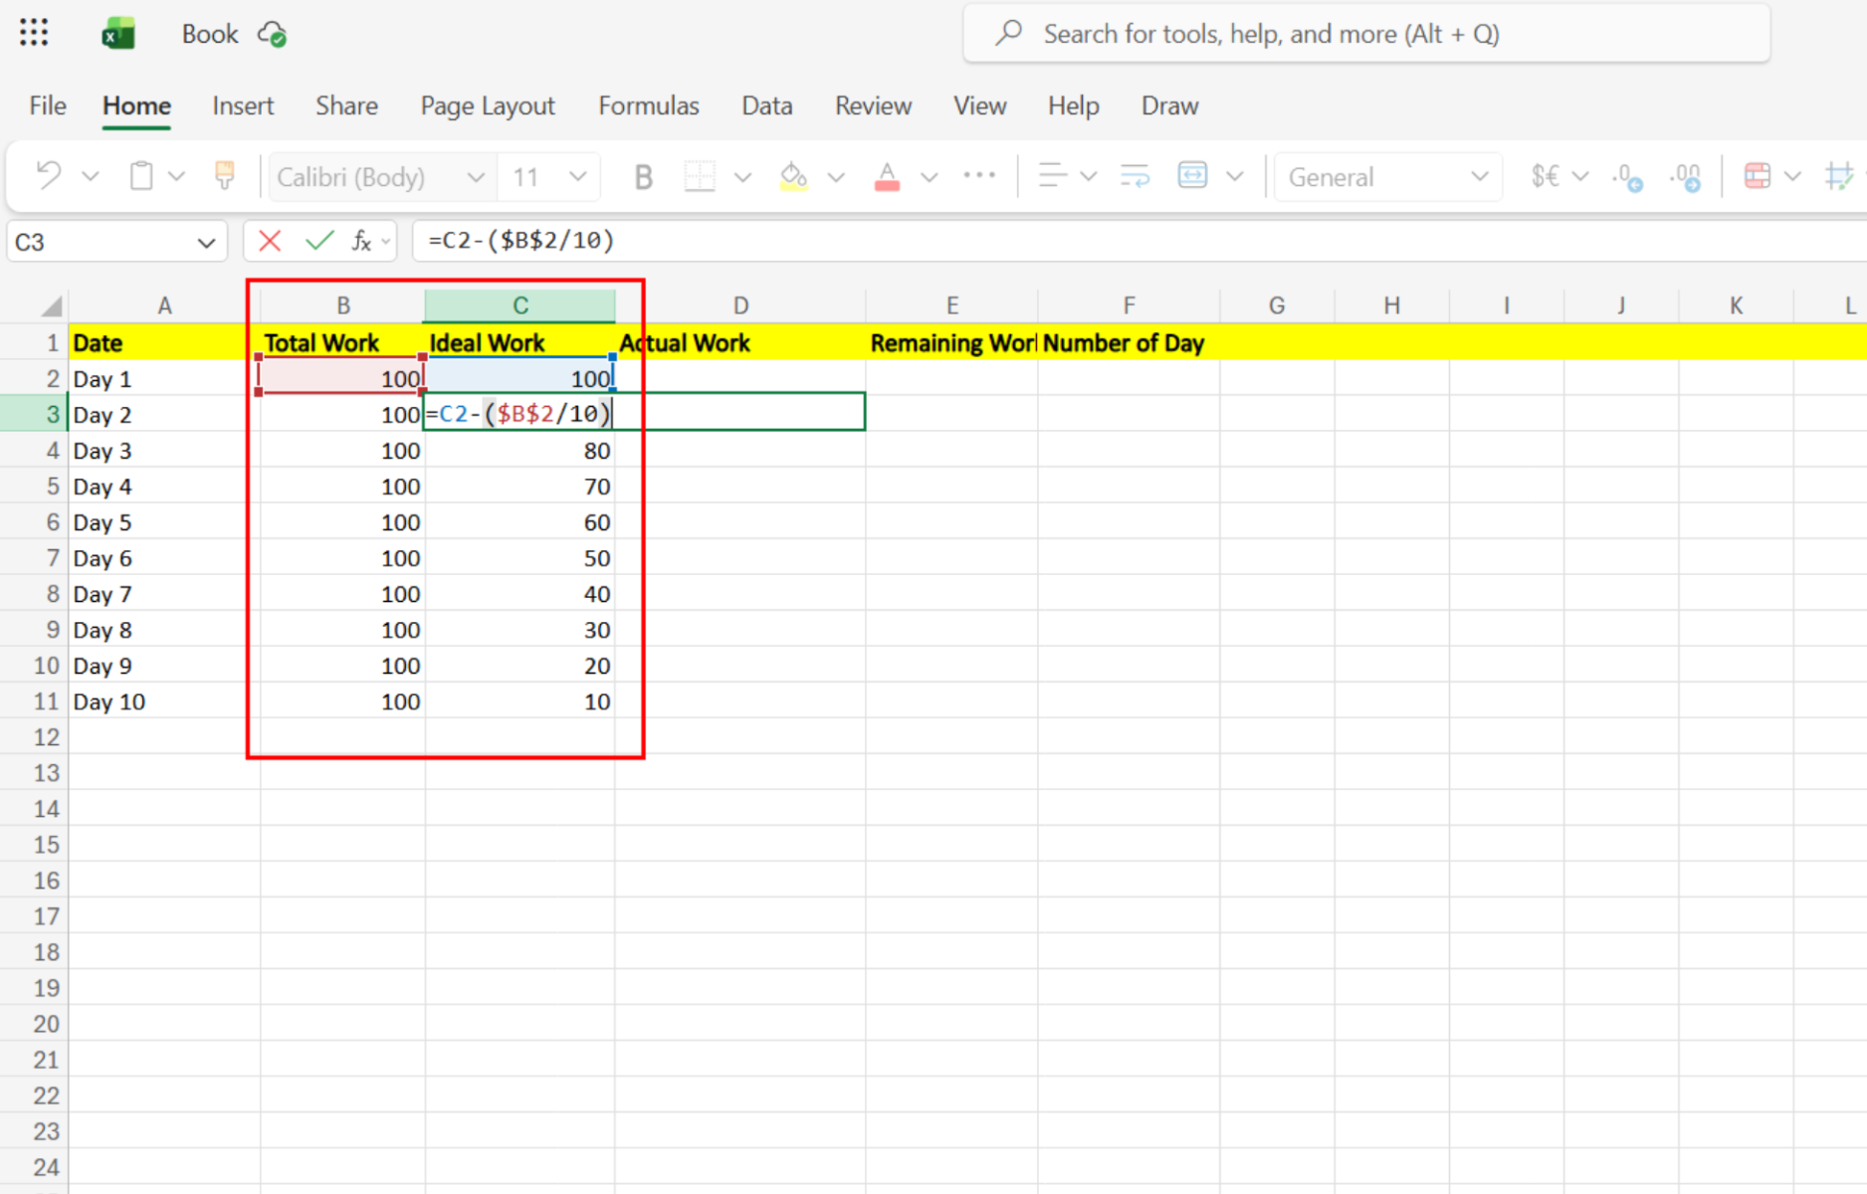The height and width of the screenshot is (1194, 1867).
Task: Select the Ideal Work cell showing 80
Action: (x=519, y=451)
